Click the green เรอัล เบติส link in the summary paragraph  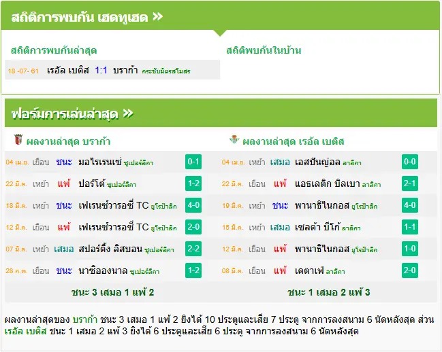coord(26,331)
